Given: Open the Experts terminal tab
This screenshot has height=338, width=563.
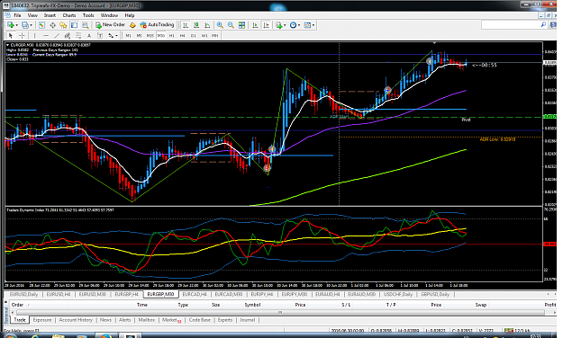Looking at the screenshot, I should [225, 320].
